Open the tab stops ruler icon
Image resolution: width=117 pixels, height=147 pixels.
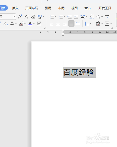pyautogui.click(x=107, y=17)
